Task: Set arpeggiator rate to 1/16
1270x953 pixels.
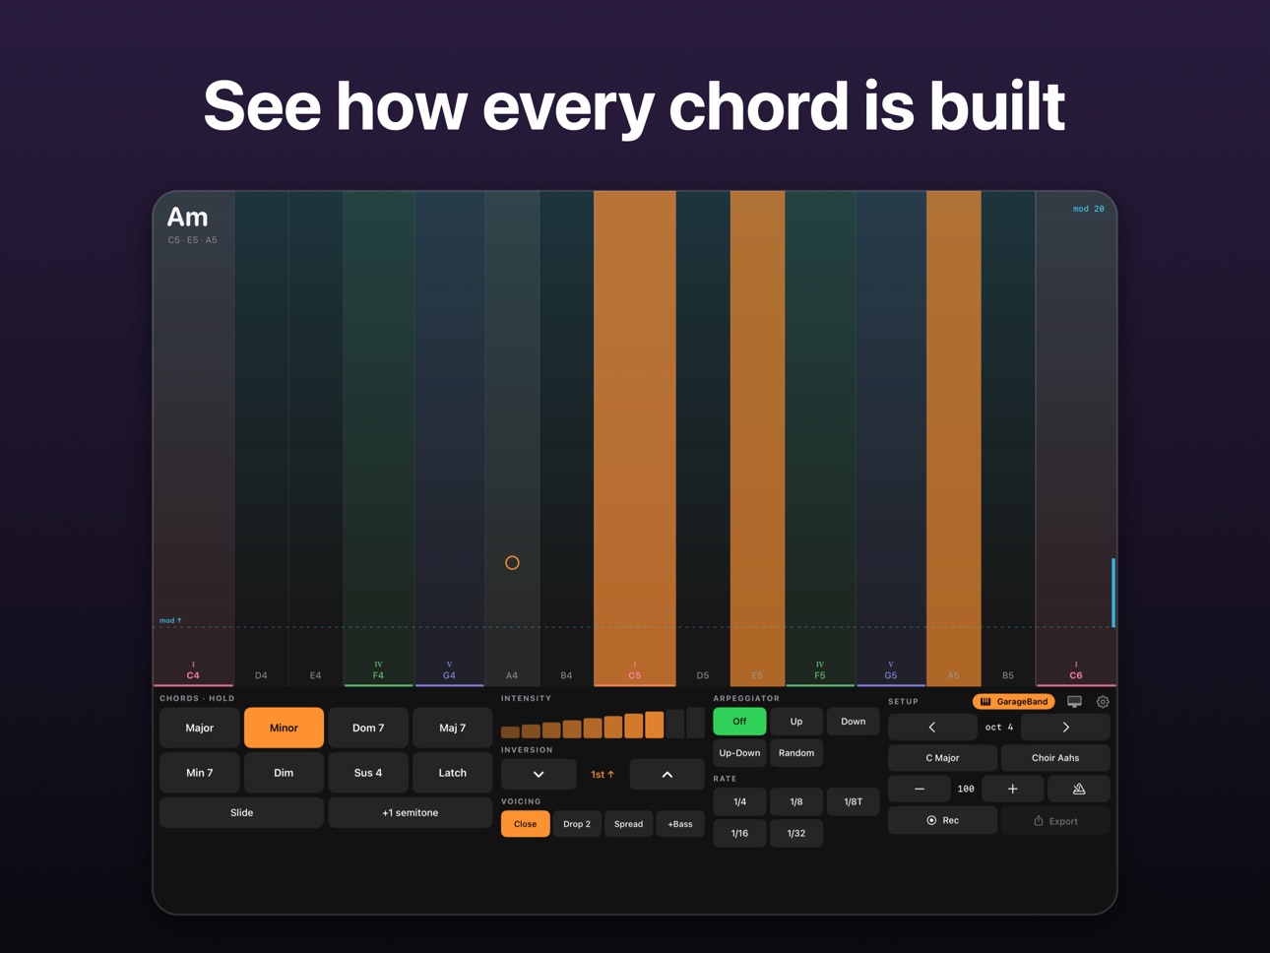Action: [x=739, y=834]
